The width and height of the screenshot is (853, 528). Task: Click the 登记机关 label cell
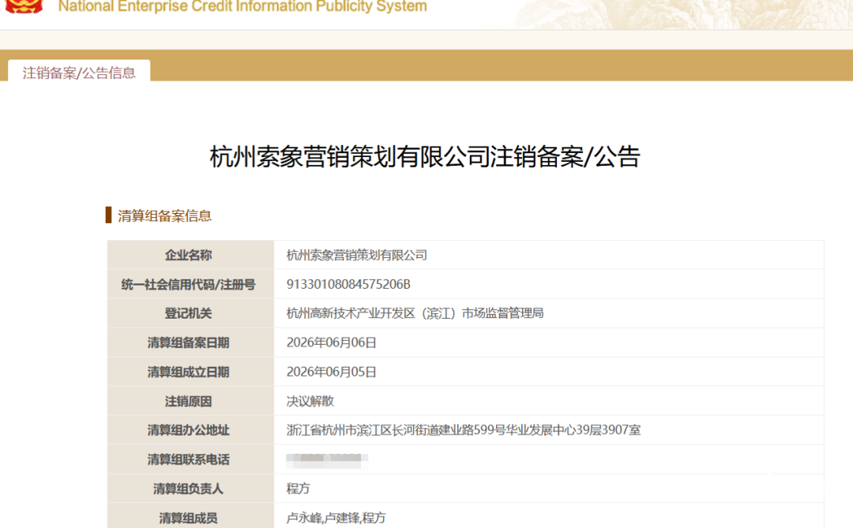coord(190,313)
